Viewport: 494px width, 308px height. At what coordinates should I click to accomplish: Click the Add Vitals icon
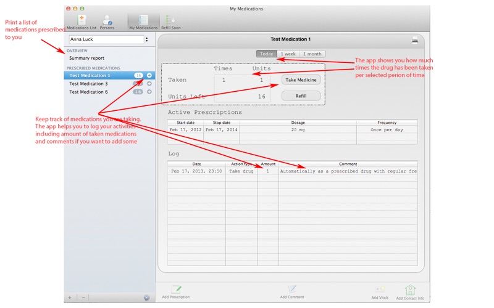[380, 292]
